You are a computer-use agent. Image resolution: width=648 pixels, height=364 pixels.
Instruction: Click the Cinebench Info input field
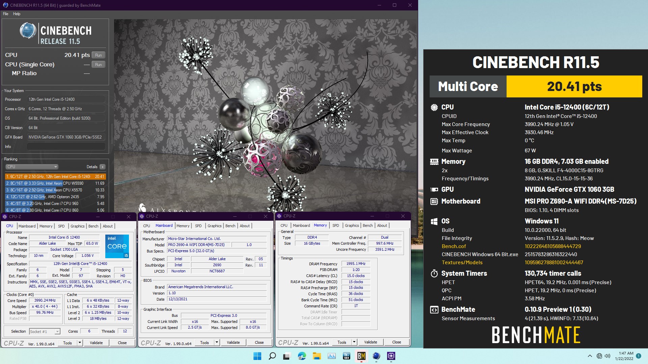click(x=66, y=147)
